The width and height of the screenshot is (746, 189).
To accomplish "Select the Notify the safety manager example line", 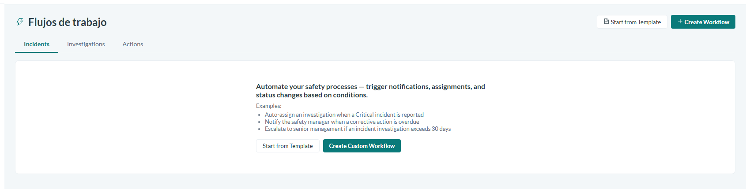I will [342, 122].
